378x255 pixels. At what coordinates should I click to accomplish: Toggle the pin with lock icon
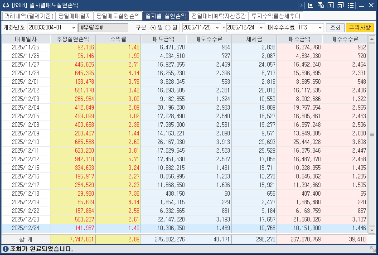(x=320, y=5)
